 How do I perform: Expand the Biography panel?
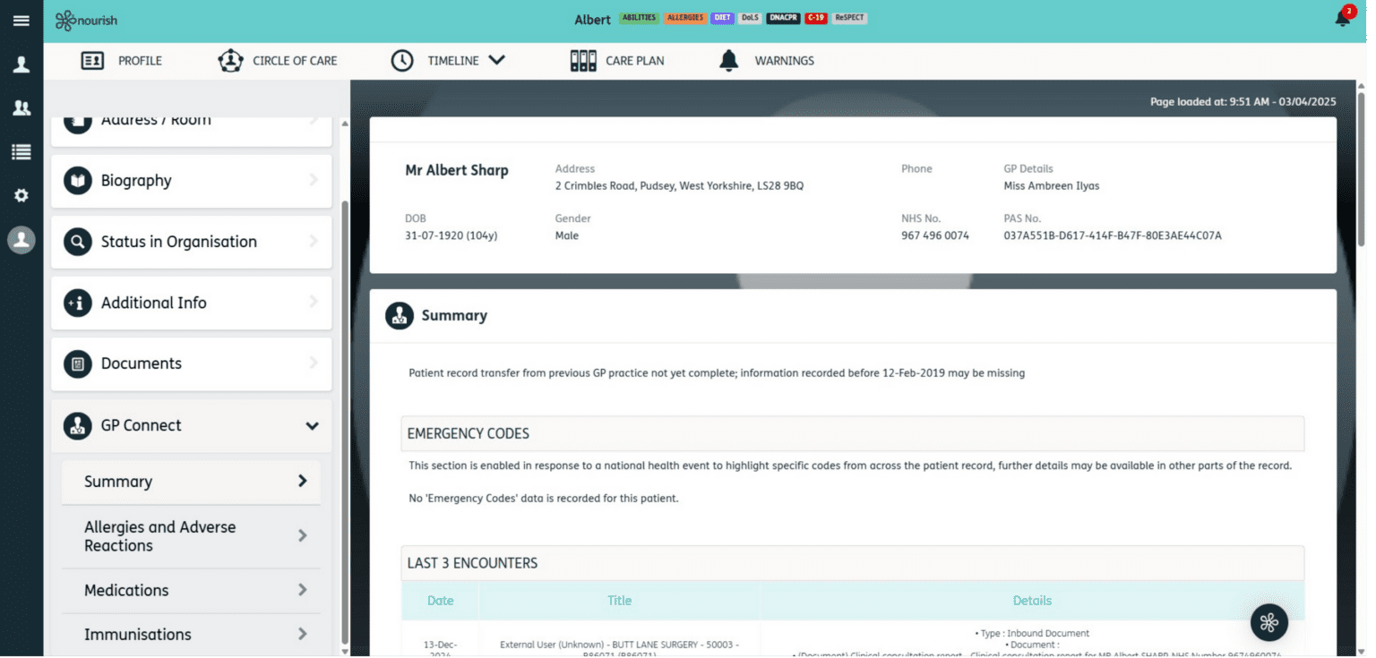tap(192, 181)
